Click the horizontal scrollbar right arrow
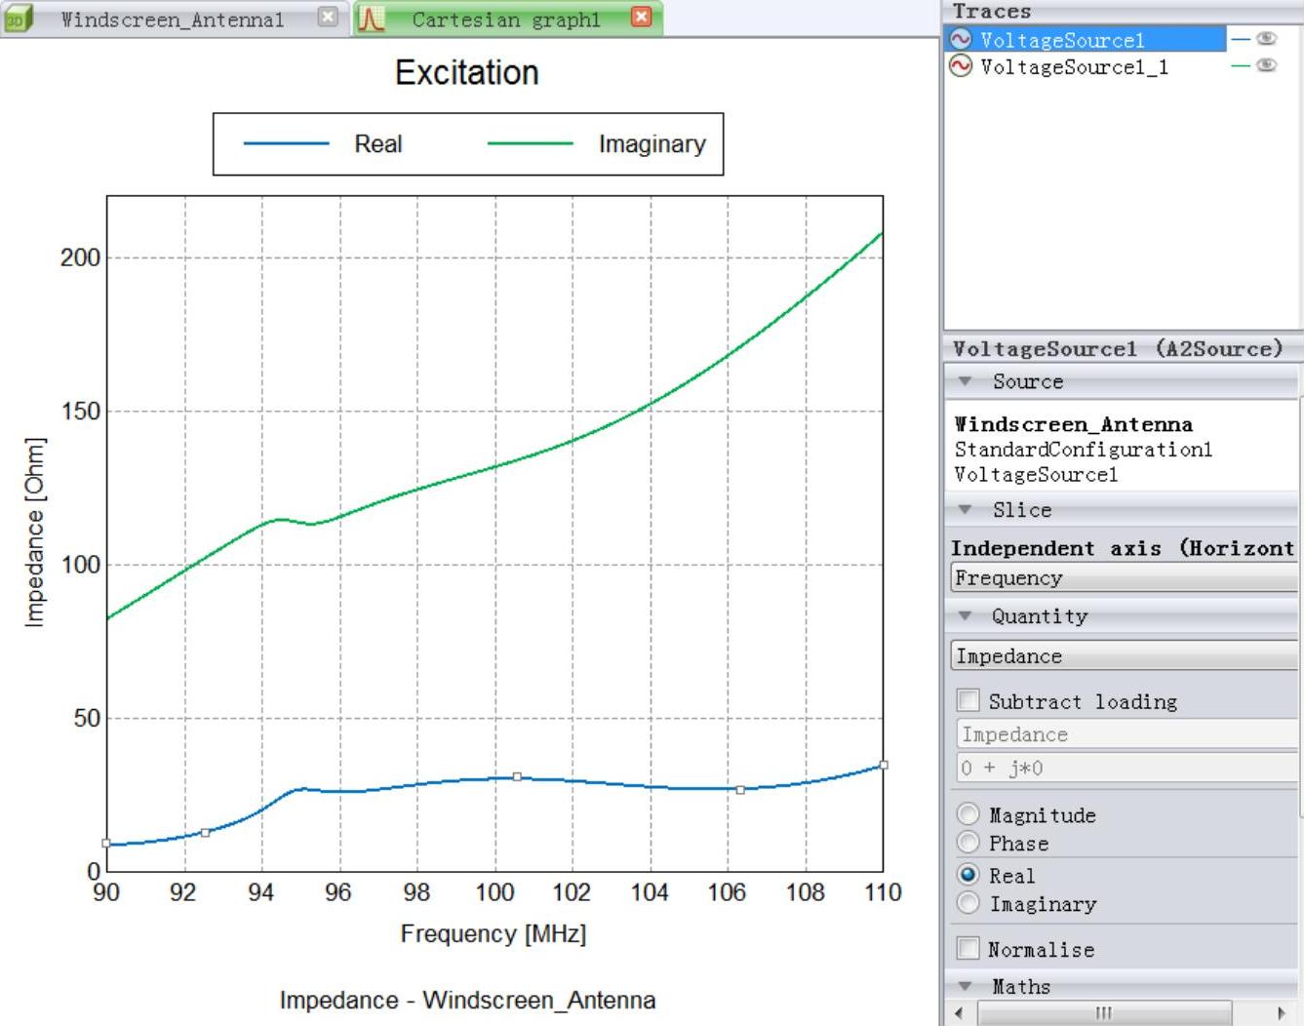The height and width of the screenshot is (1026, 1304). tap(1282, 1013)
